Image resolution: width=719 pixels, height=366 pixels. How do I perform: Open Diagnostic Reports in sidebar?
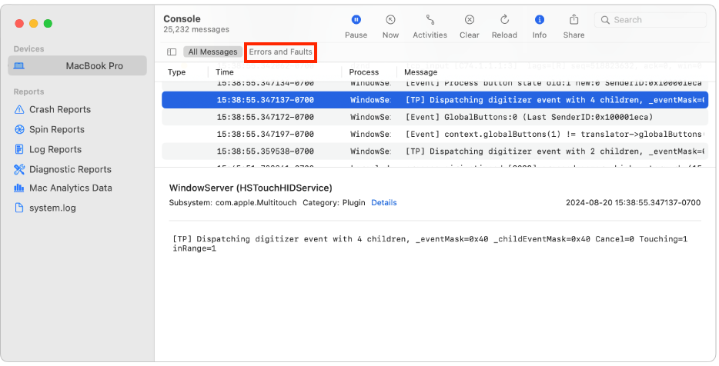(x=70, y=169)
